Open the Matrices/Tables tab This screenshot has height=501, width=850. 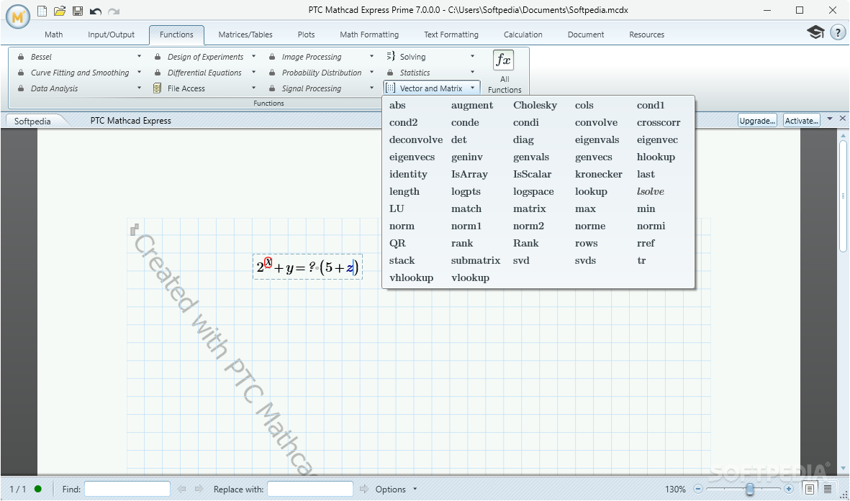pos(245,35)
